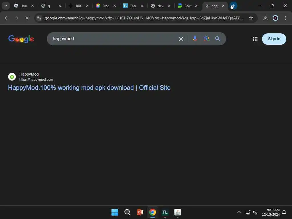Close the TLauncher tab
Screen dimensions: 292x219
[x=142, y=6]
